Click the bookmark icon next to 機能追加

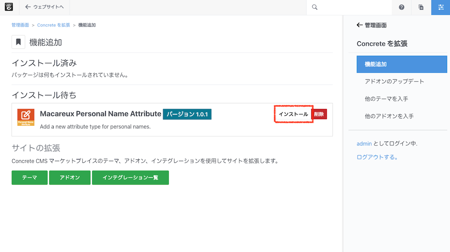[18, 42]
